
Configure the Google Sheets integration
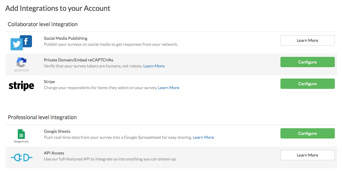307,133
